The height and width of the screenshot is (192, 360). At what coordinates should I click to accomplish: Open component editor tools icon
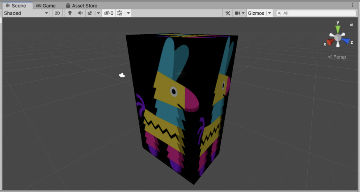point(228,13)
